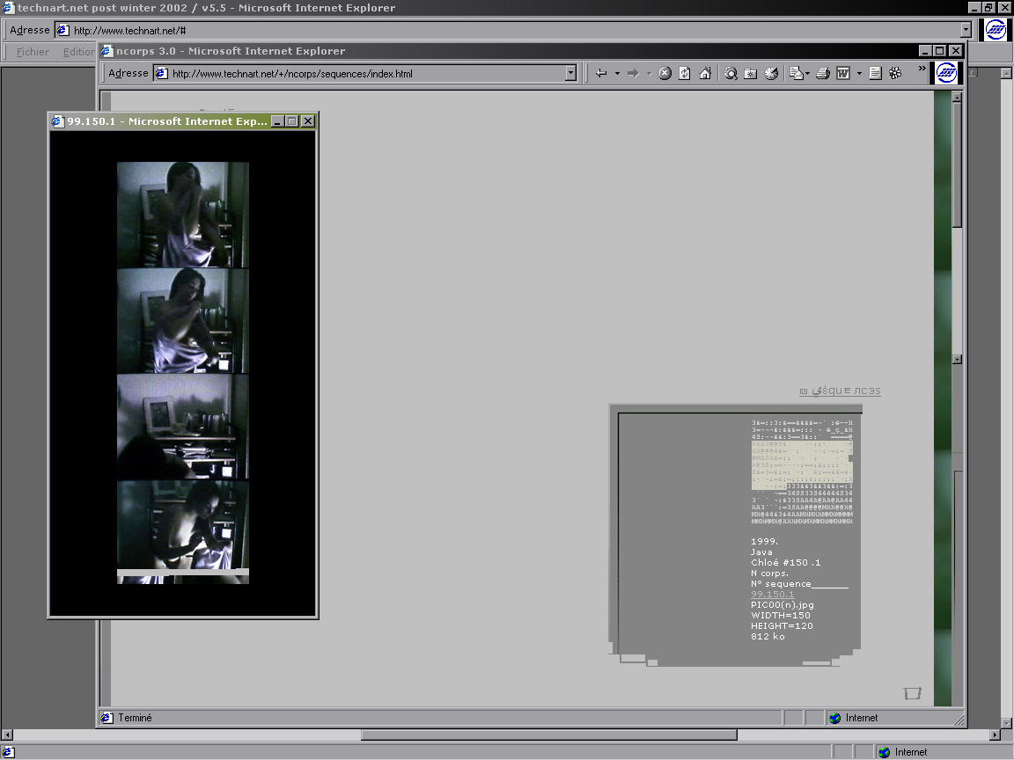This screenshot has width=1014, height=760.
Task: Click the ncorps page scroll down arrow
Action: click(957, 359)
